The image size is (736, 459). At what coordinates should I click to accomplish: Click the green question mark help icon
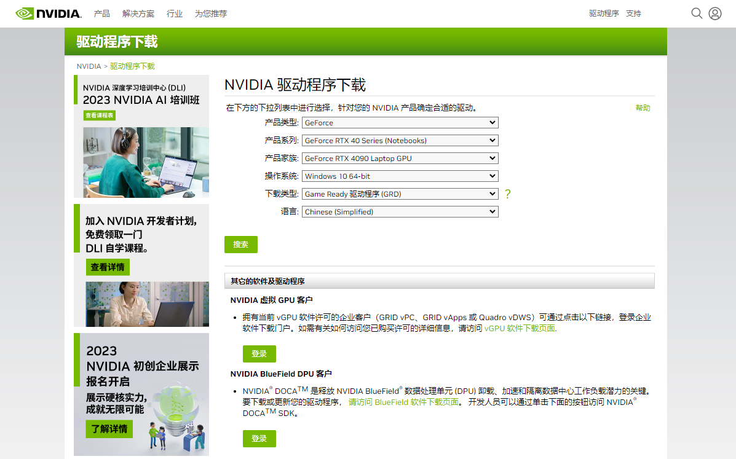pyautogui.click(x=507, y=194)
